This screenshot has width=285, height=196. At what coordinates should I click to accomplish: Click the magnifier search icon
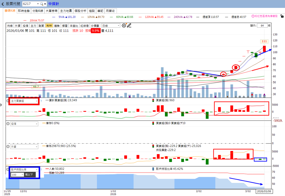click(x=42, y=4)
